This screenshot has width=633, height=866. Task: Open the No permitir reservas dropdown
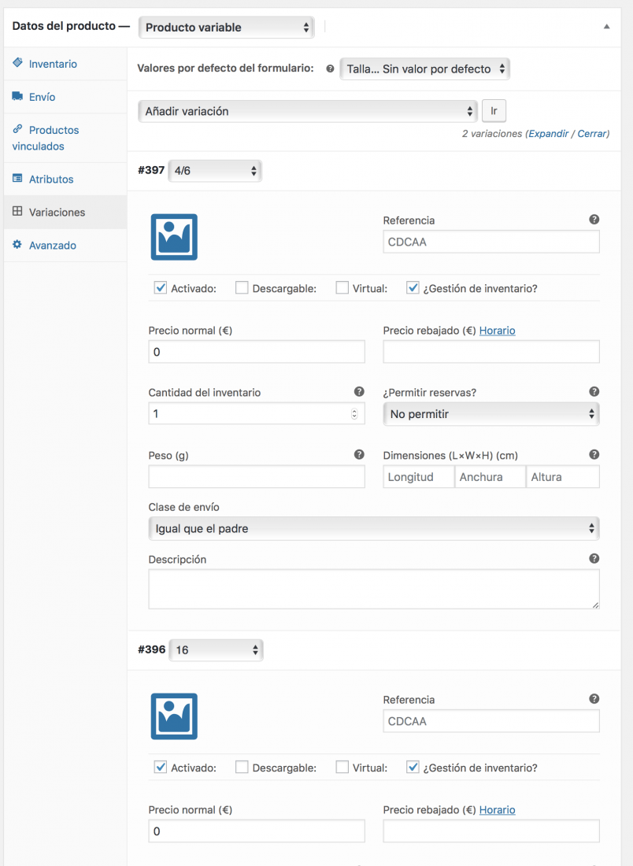pyautogui.click(x=491, y=413)
